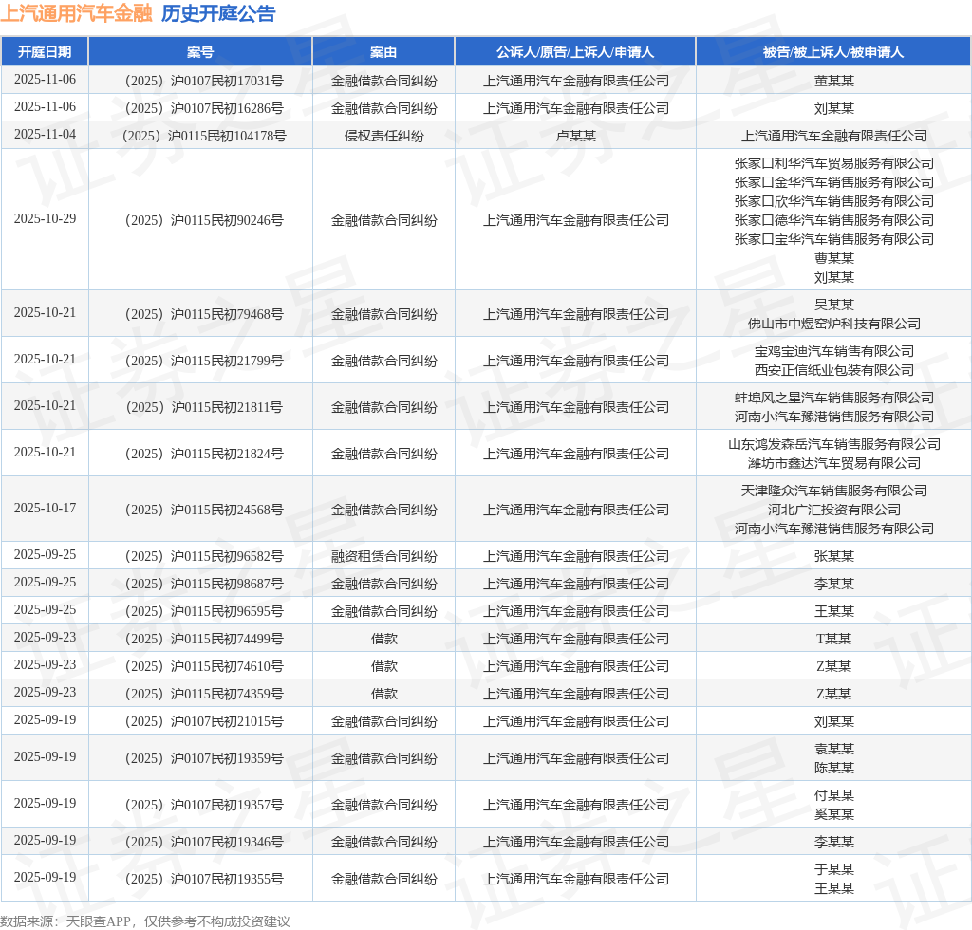
Task: Click defendant 西安正信纸业包装有限公司
Action: (x=833, y=370)
